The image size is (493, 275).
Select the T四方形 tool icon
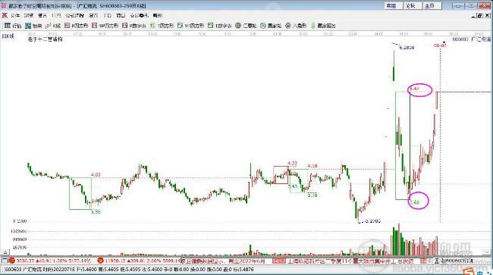coord(162,26)
